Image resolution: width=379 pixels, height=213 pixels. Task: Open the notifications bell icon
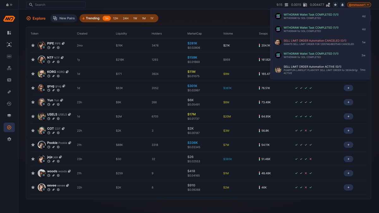pyautogui.click(x=342, y=5)
